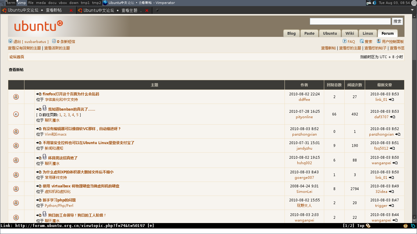Image resolution: width=417 pixels, height=234 pixels.
Task: Click the page vertical scrollbar
Action: pyautogui.click(x=414, y=116)
